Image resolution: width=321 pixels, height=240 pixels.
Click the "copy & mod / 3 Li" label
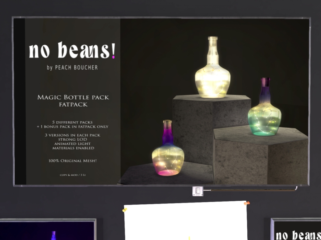click(x=72, y=175)
